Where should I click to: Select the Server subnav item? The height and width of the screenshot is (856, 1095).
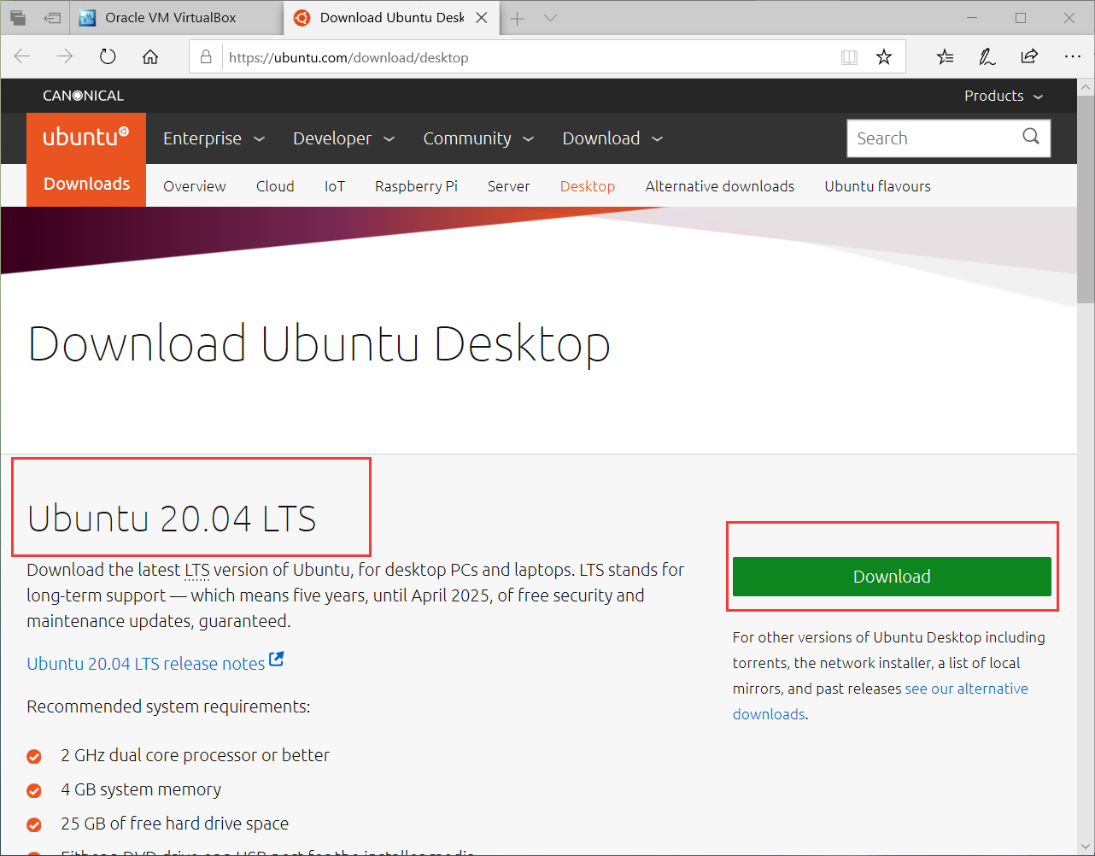509,186
